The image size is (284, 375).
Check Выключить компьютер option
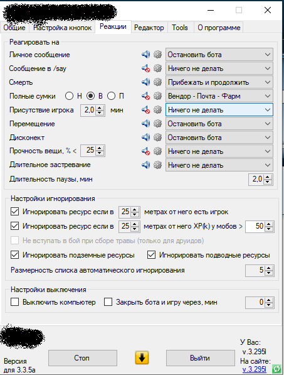[15, 302]
